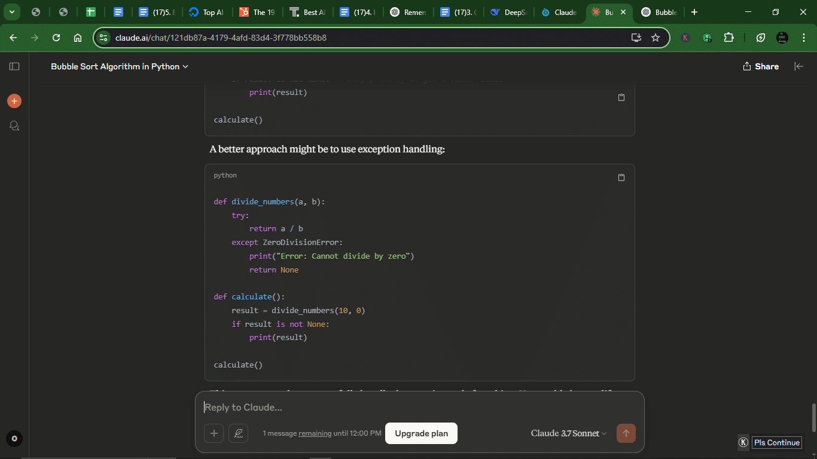Click the "Pls Continue" extension button
Screen dimensions: 817x459
777,442
